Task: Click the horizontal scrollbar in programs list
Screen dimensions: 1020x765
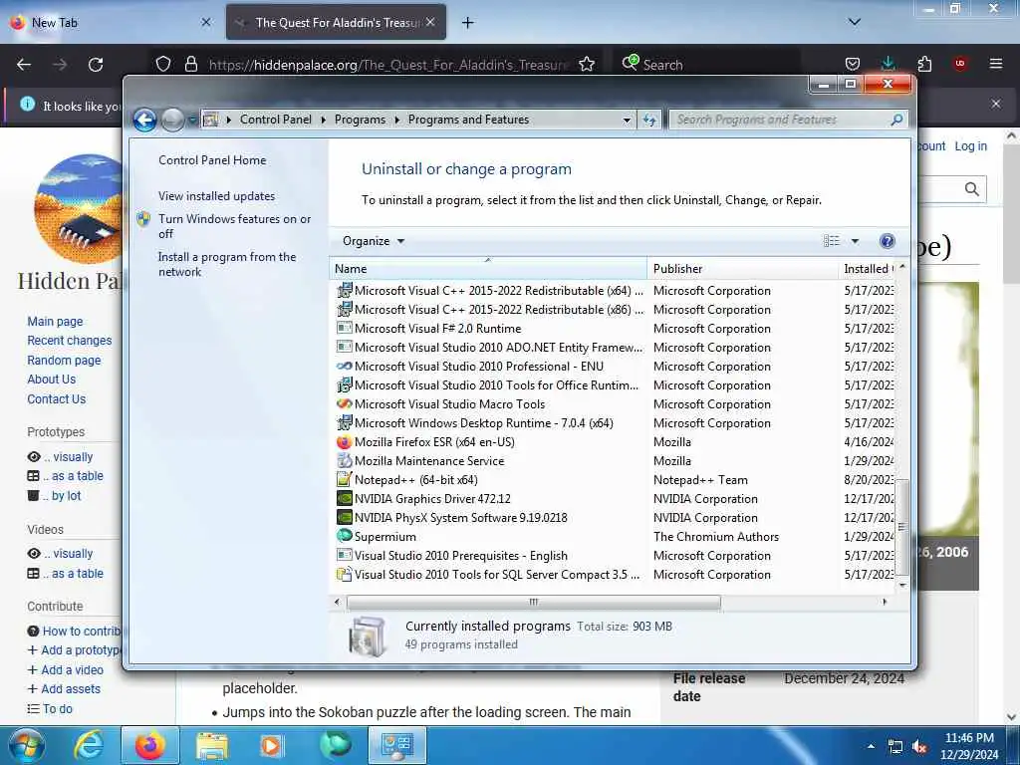Action: pyautogui.click(x=534, y=602)
